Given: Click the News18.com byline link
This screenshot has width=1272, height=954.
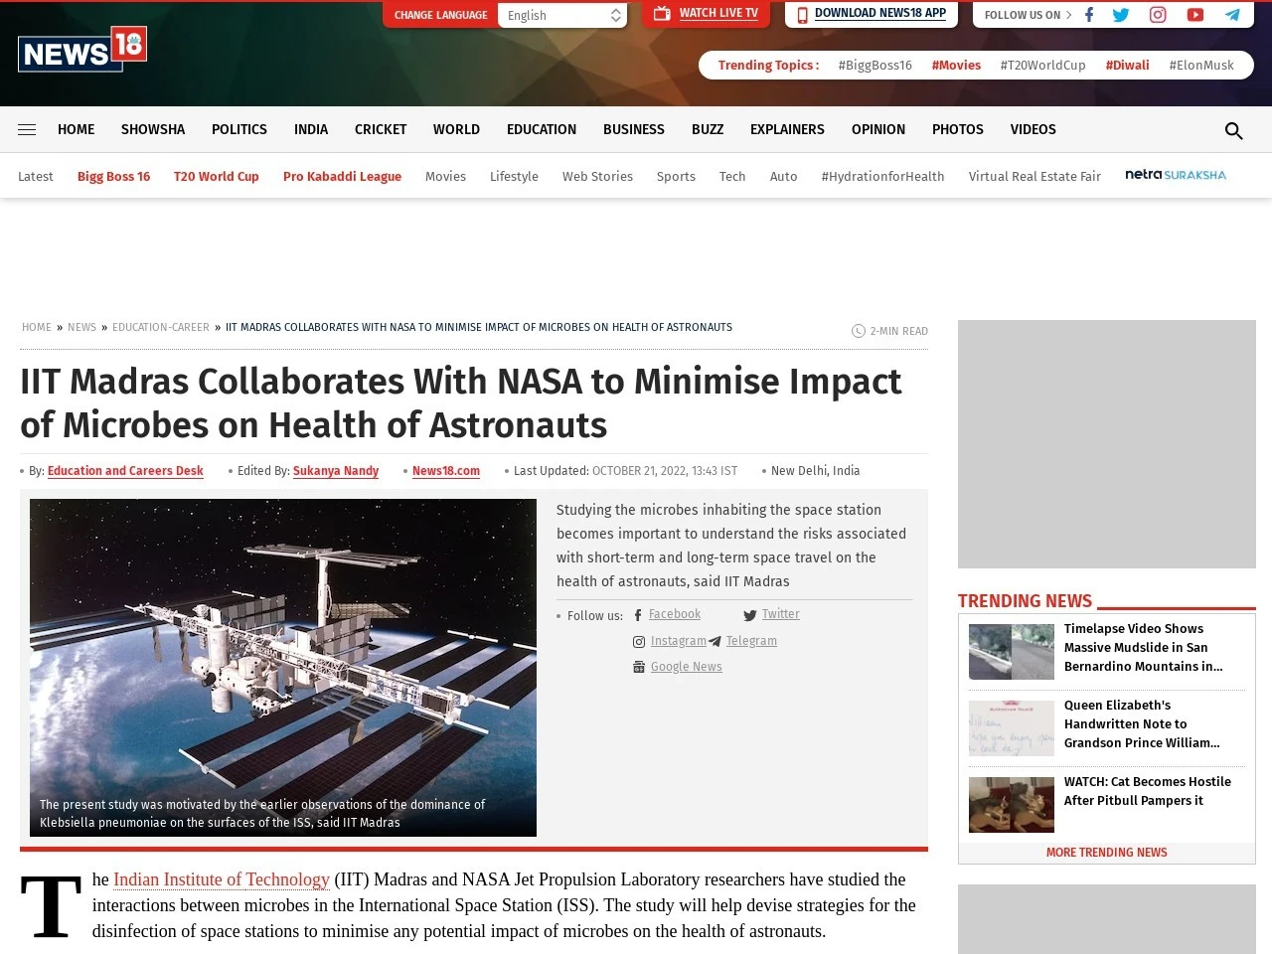Looking at the screenshot, I should (446, 471).
